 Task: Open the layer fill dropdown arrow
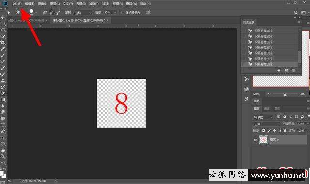click(x=308, y=131)
